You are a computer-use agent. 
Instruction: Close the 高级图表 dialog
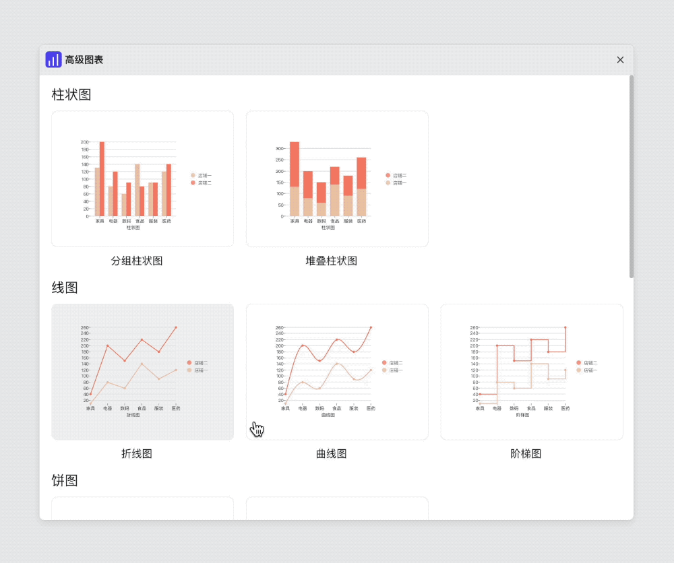pos(620,60)
